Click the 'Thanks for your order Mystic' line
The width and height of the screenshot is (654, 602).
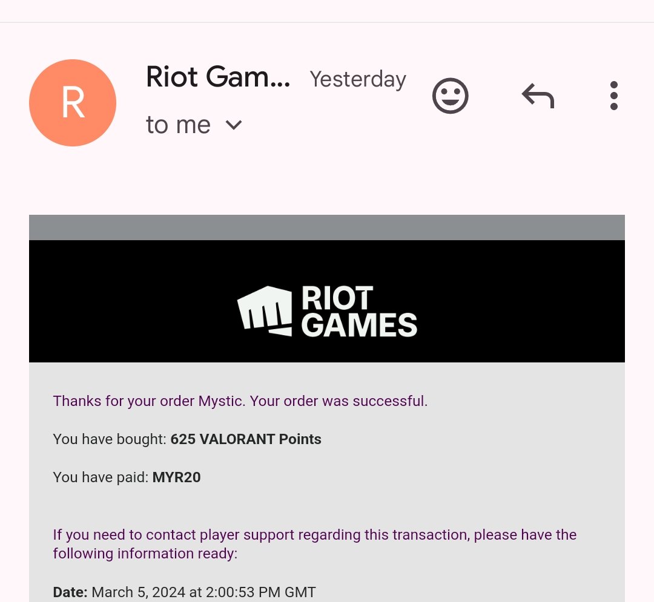tap(240, 401)
